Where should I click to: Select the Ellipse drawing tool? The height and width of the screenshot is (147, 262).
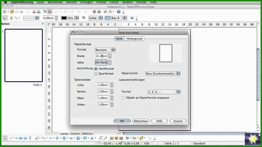(25, 138)
